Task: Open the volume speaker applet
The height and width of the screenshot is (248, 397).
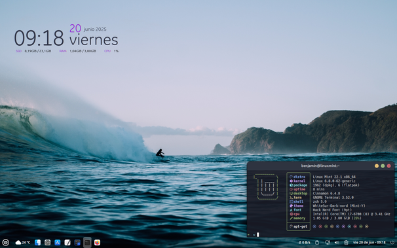Action: 337,243
